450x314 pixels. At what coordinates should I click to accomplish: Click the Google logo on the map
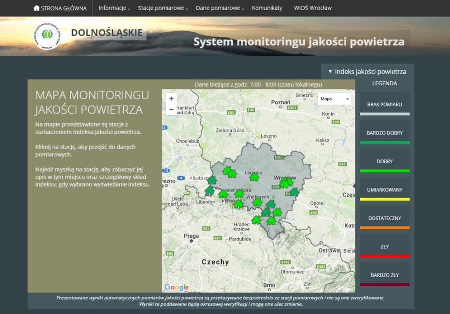[176, 287]
